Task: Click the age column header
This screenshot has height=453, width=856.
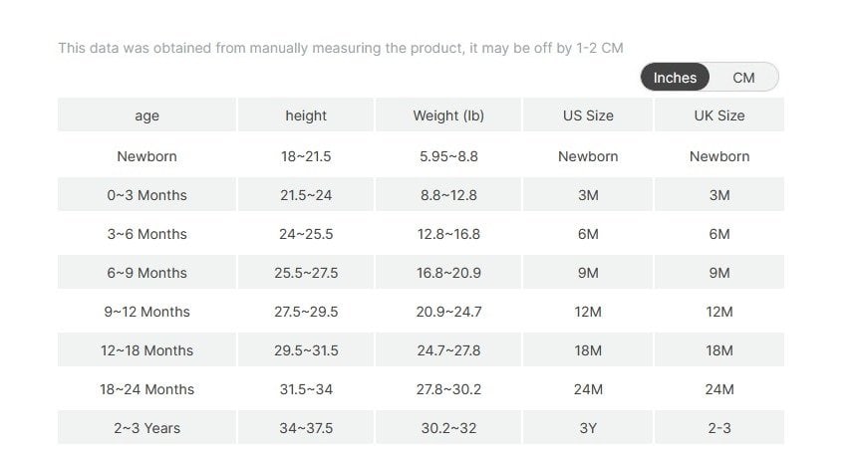Action: pos(146,115)
